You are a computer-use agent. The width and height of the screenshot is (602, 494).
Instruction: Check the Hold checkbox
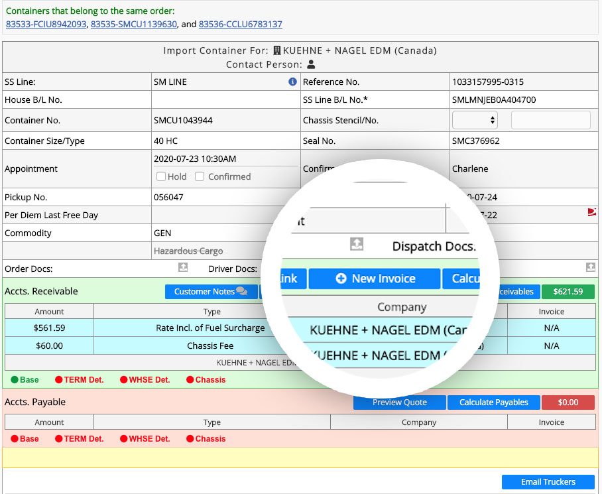point(161,176)
